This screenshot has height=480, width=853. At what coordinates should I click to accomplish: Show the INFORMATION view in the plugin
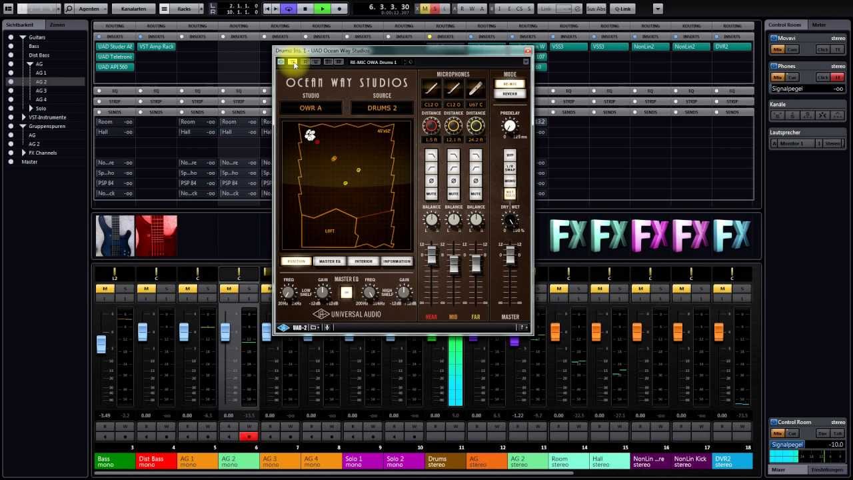[x=397, y=261]
